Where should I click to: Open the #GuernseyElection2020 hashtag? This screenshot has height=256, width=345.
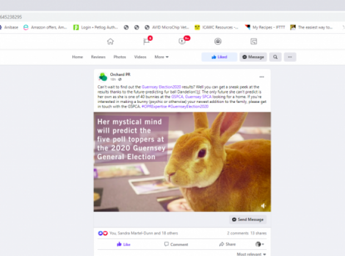coord(188,106)
